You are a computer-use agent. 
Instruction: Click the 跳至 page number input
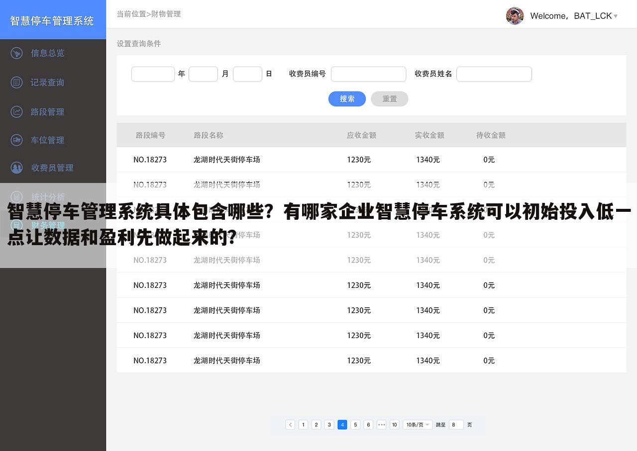(456, 425)
